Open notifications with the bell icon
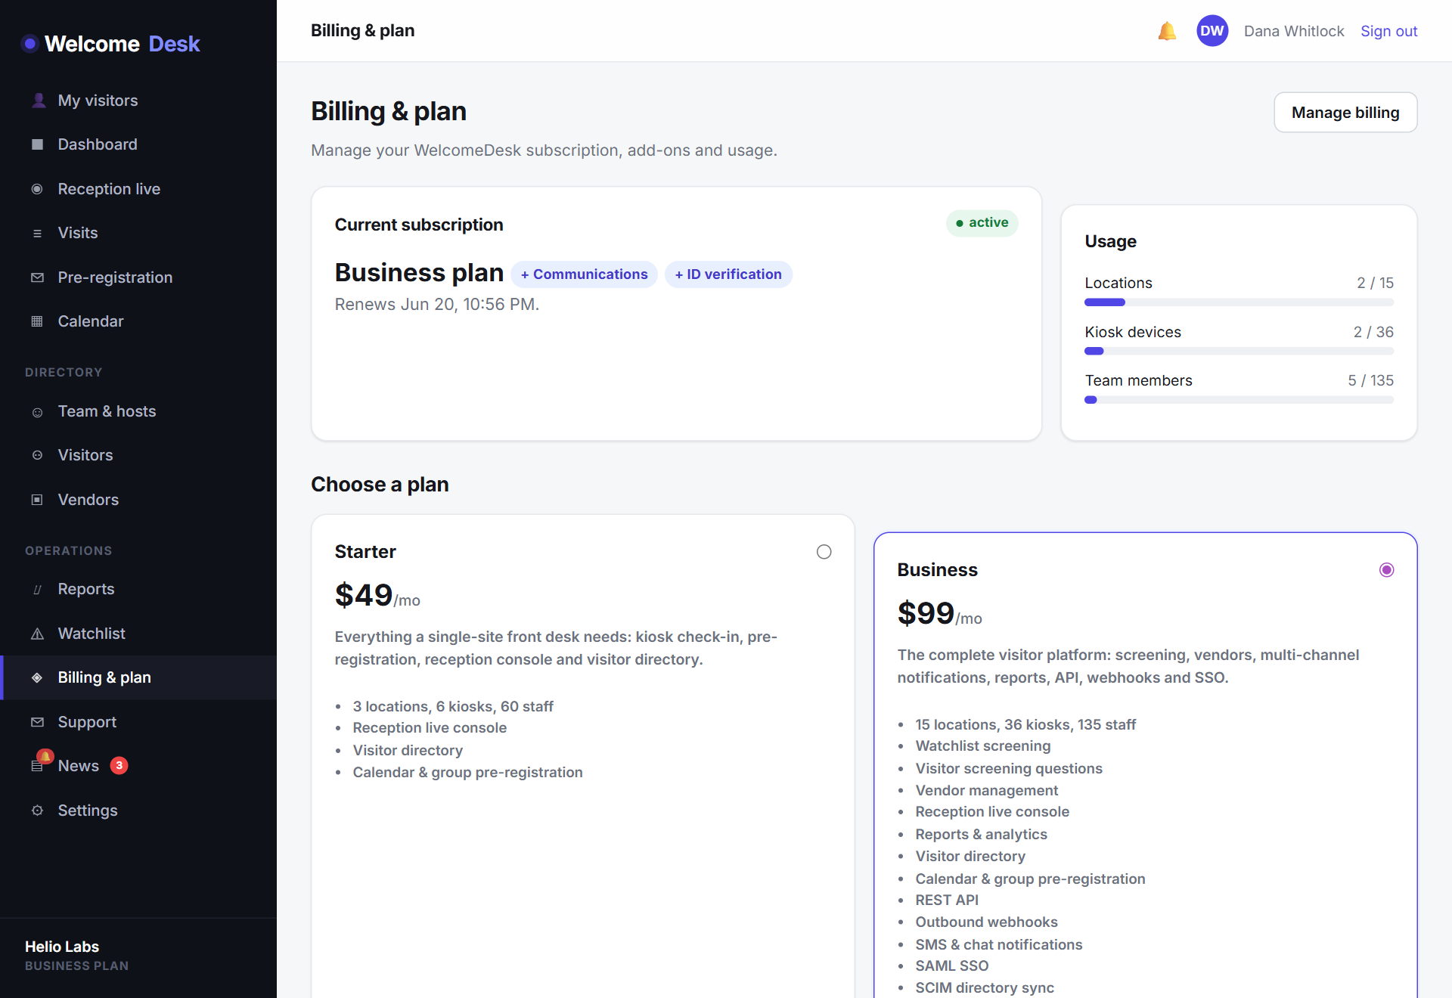This screenshot has height=998, width=1452. pyautogui.click(x=1167, y=31)
